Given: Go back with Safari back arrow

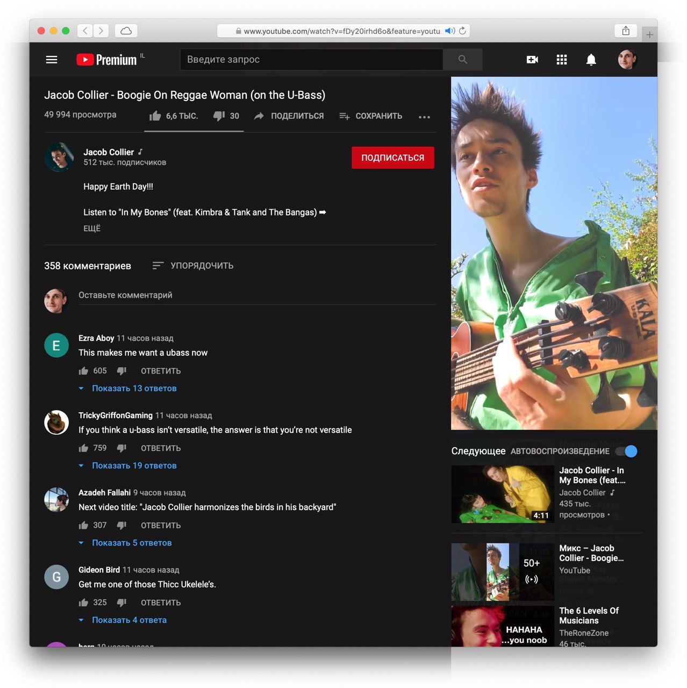Looking at the screenshot, I should click(x=85, y=31).
